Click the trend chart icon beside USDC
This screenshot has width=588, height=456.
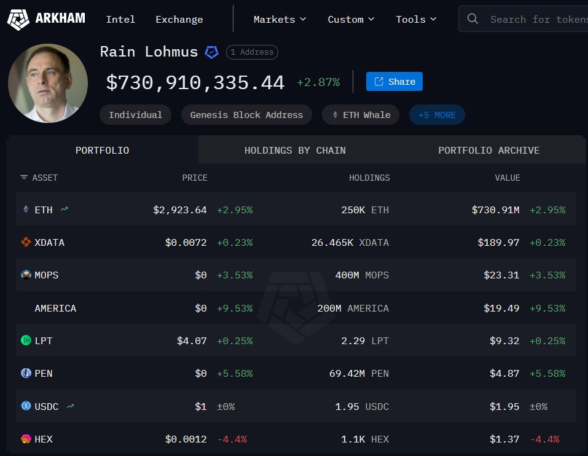[x=71, y=406]
